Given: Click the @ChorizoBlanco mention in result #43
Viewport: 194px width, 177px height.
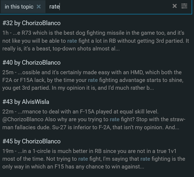Looking at the screenshot, I should [x=22, y=120].
